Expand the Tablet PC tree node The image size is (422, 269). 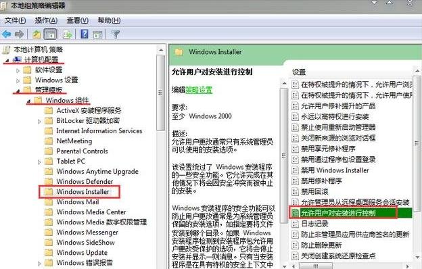[x=39, y=162]
